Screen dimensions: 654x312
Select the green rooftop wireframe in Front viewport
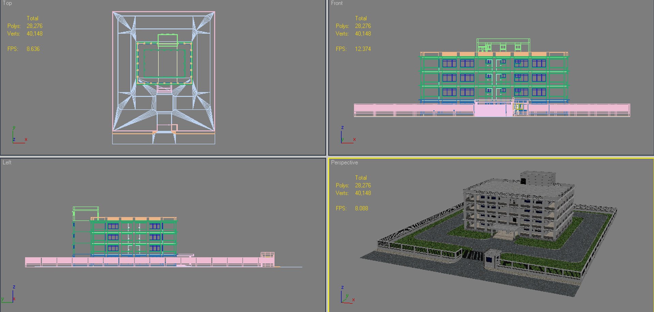click(503, 45)
